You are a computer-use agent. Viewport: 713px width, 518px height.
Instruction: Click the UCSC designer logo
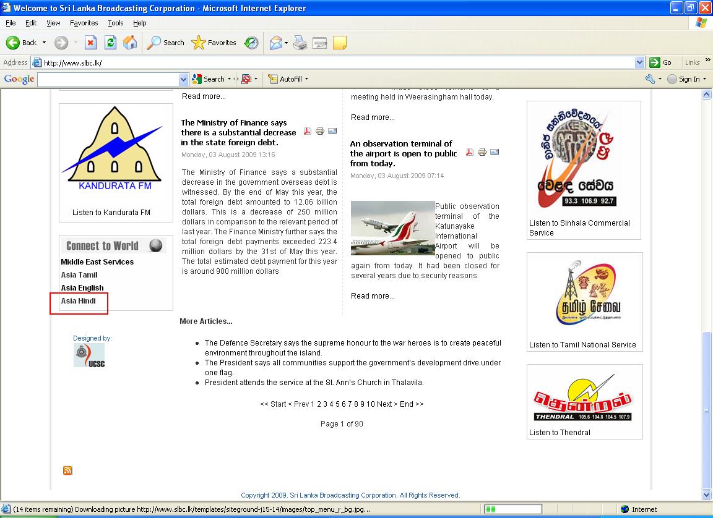tap(89, 355)
